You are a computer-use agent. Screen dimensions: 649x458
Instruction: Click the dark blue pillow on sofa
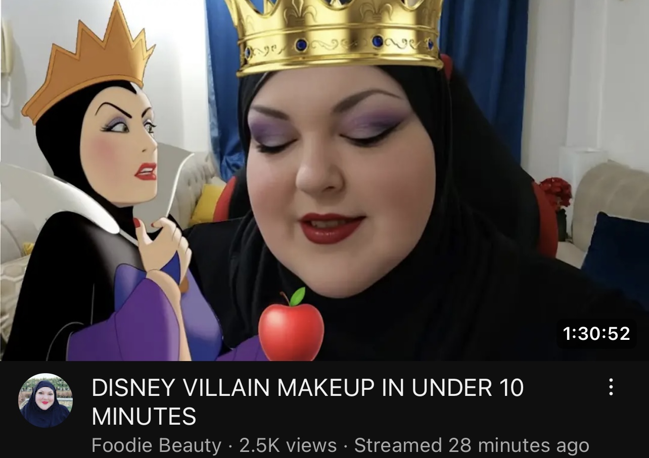(x=617, y=258)
